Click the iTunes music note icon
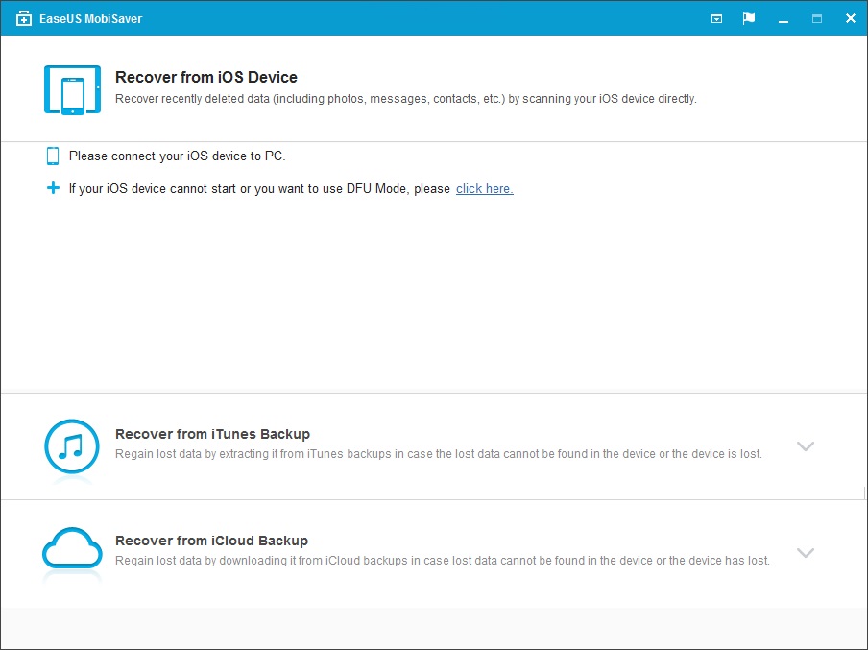This screenshot has width=868, height=650. pyautogui.click(x=72, y=446)
